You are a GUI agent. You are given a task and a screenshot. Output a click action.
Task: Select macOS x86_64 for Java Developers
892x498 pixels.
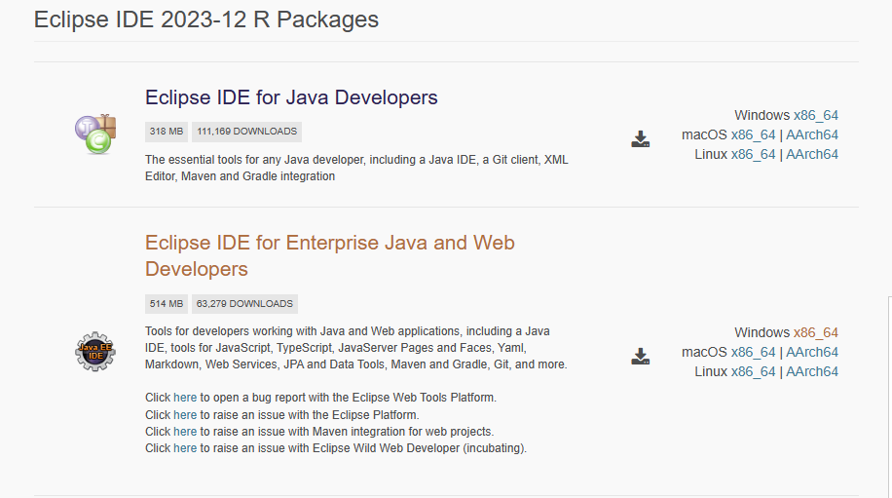click(x=753, y=134)
